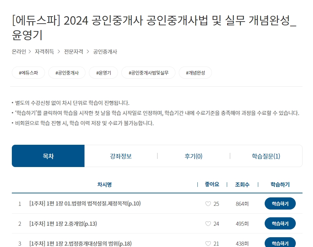Image resolution: width=313 pixels, height=247 pixels.
Task: Select the #윤영기 hashtag
Action: 103,73
